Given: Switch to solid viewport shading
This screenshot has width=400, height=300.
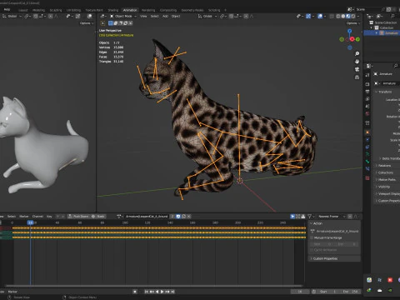Looking at the screenshot, I should point(343,17).
